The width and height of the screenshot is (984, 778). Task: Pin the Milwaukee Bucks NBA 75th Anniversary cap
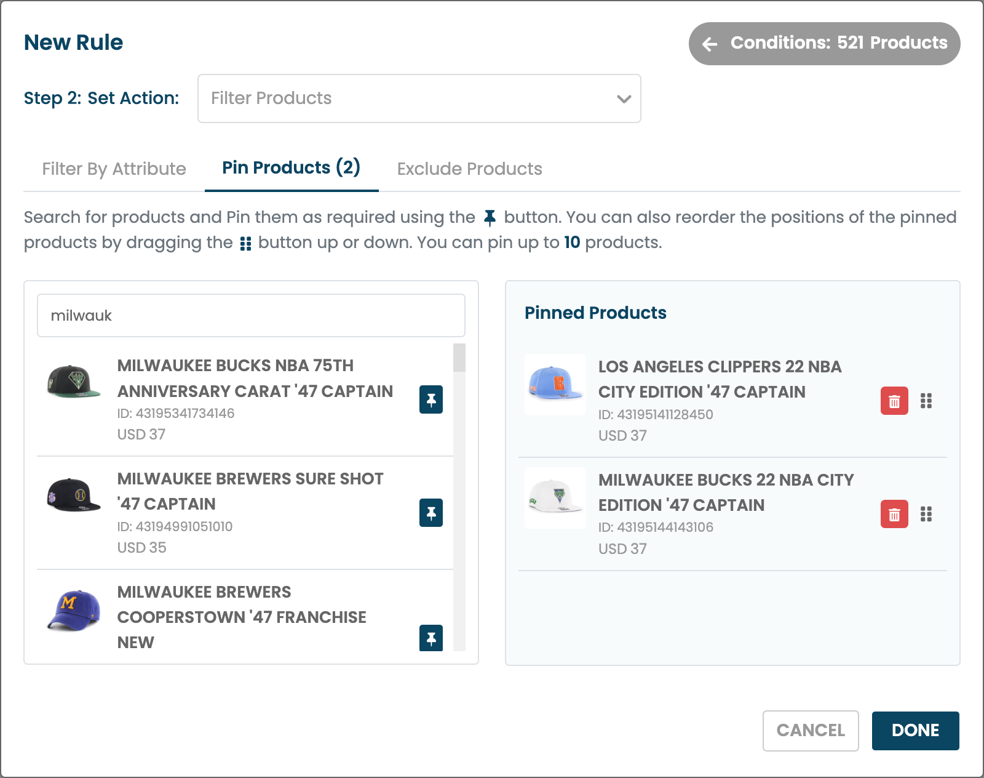(x=431, y=399)
